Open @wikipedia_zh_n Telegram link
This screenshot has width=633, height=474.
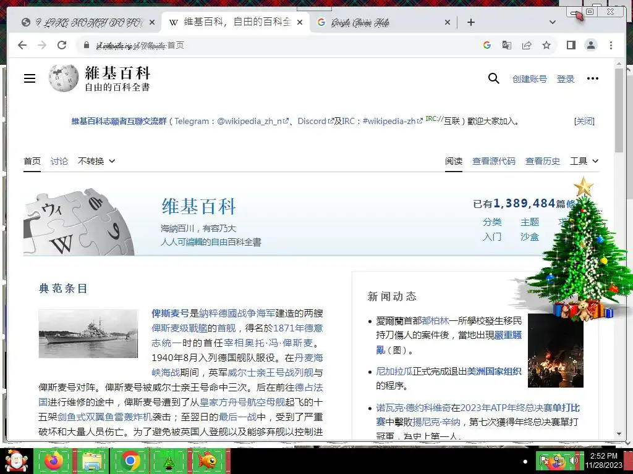(x=253, y=121)
